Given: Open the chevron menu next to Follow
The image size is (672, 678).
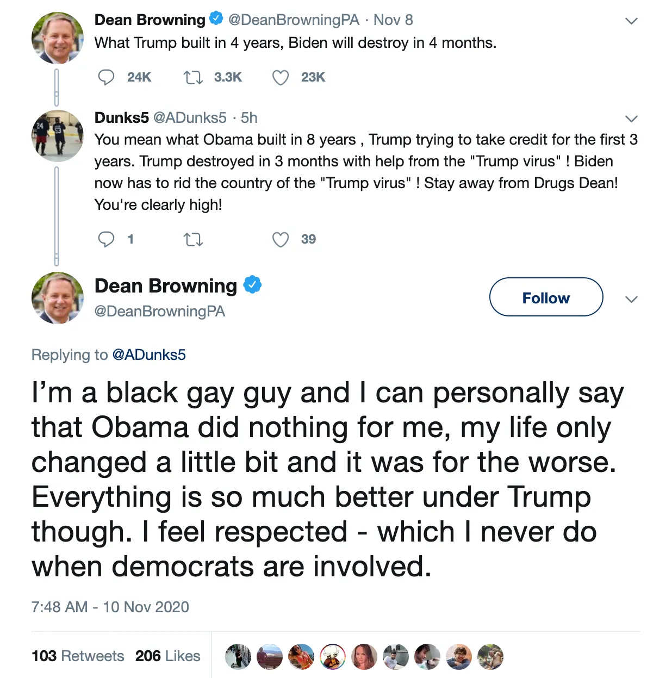Looking at the screenshot, I should click(x=631, y=299).
